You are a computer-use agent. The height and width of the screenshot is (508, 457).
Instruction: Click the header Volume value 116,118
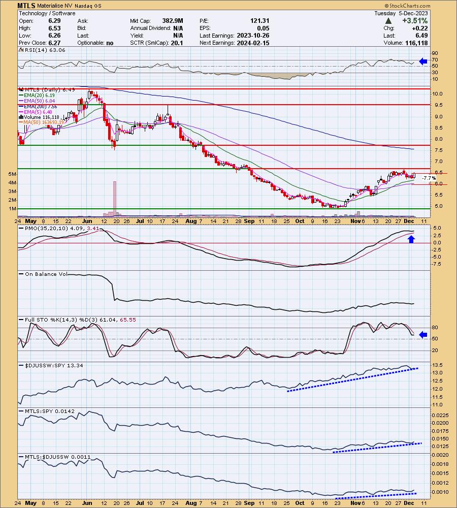click(416, 43)
